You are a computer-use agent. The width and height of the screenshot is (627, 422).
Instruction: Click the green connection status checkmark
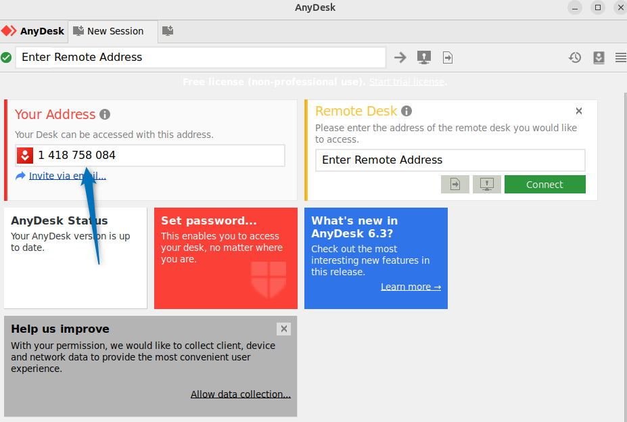point(7,57)
